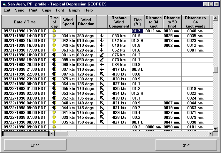221x153 pixels.
Task: Open the Font menu
Action: point(60,10)
